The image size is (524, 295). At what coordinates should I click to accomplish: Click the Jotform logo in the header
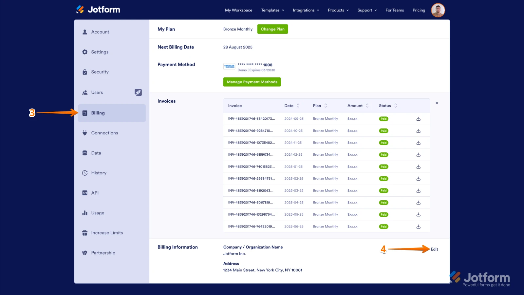coord(98,10)
